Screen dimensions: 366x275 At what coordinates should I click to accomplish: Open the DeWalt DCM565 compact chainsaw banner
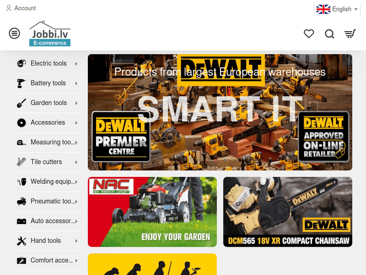287,212
